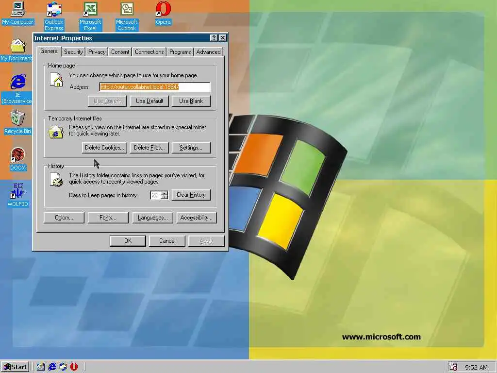The width and height of the screenshot is (497, 373).
Task: Select the IE (Browservice) desktop icon
Action: coord(17,89)
